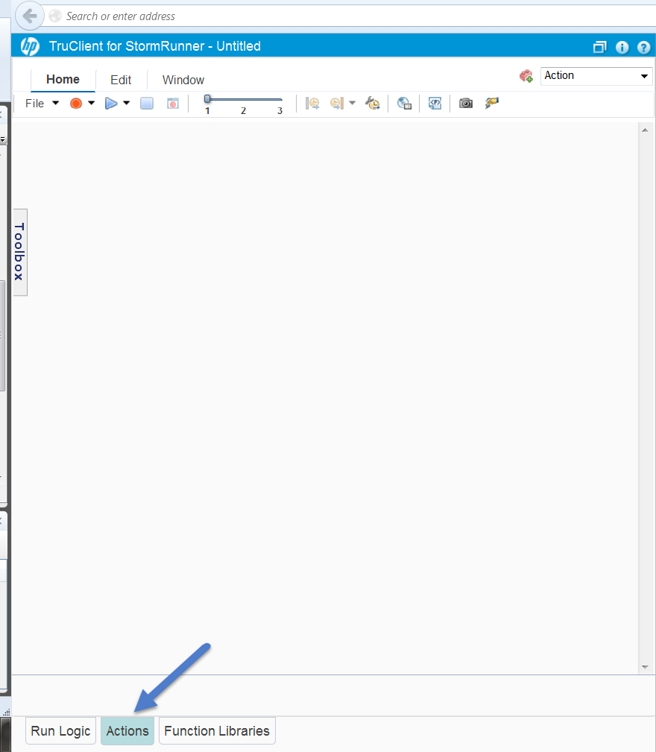Click the dock window icon in title bar
Image resolution: width=656 pixels, height=752 pixels.
pyautogui.click(x=599, y=47)
